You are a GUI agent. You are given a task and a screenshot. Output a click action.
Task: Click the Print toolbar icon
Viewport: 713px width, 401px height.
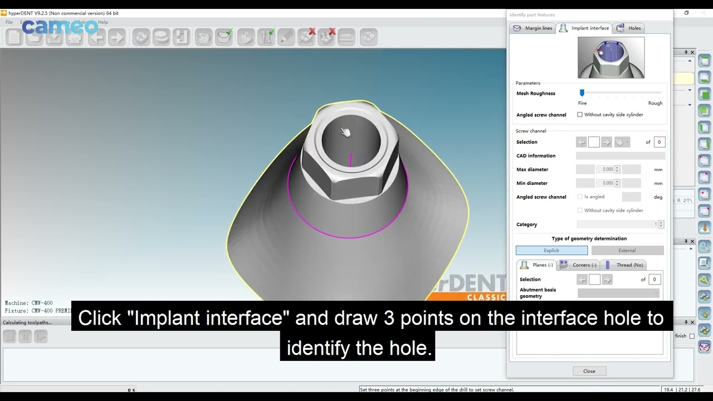74,37
